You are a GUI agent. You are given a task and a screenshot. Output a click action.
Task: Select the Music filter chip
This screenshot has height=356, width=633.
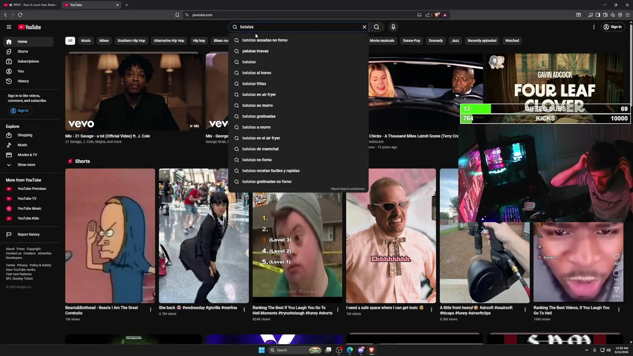pyautogui.click(x=86, y=41)
